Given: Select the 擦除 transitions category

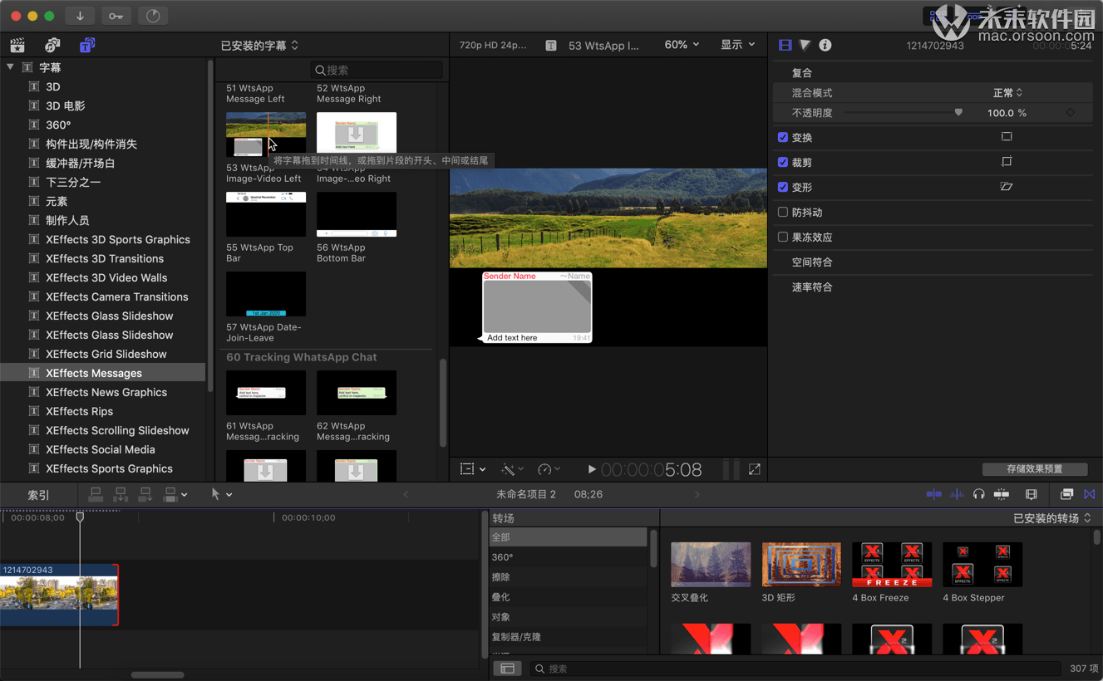Looking at the screenshot, I should (x=501, y=577).
